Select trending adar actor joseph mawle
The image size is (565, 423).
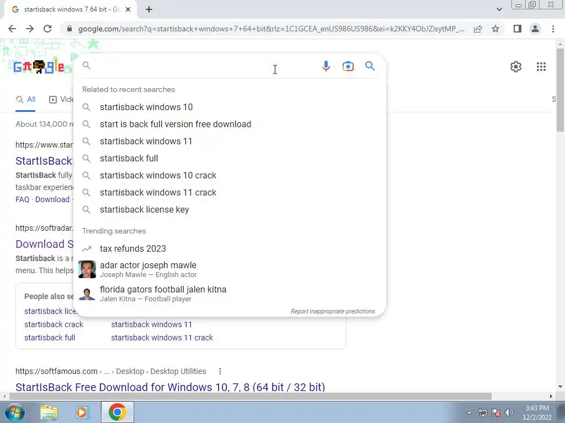(x=230, y=269)
